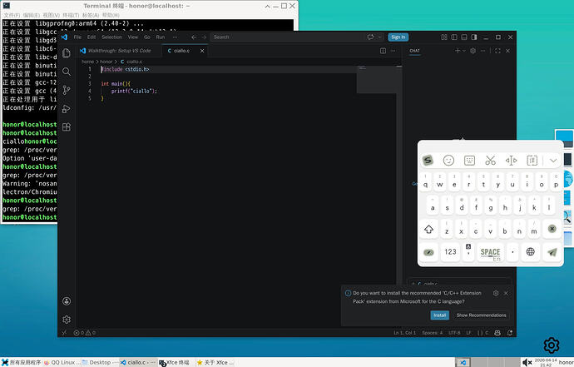
Task: Open the notification settings gear
Action: (496, 293)
